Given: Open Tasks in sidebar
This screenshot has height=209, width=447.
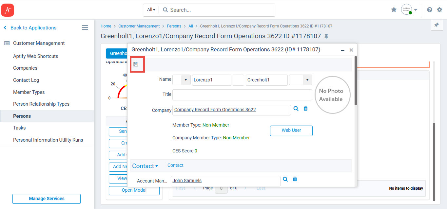Looking at the screenshot, I should tap(19, 128).
